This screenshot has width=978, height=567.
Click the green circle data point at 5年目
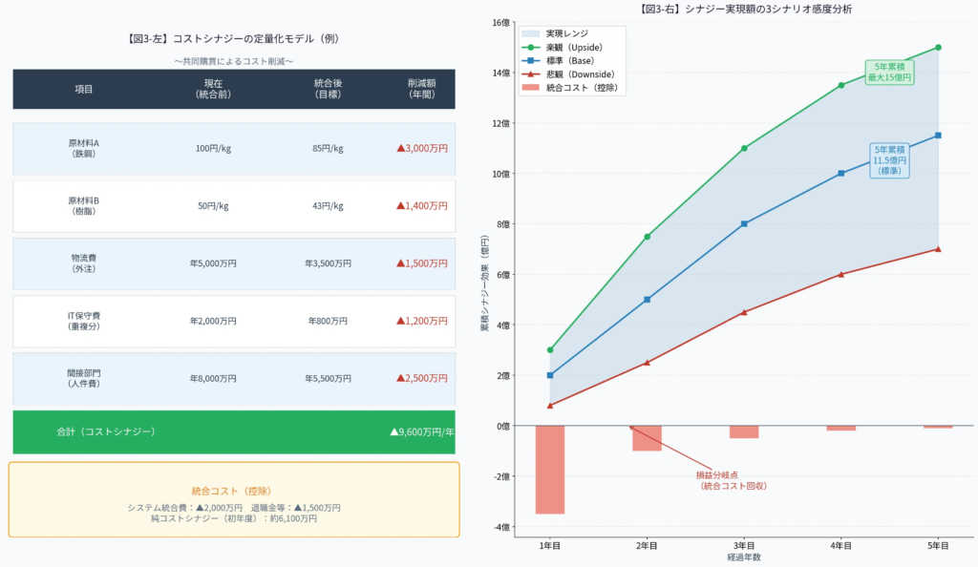pyautogui.click(x=938, y=47)
